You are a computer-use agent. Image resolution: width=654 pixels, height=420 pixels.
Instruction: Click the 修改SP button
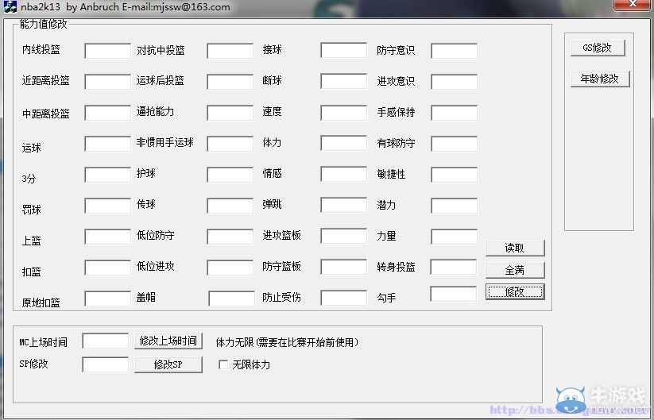click(168, 364)
